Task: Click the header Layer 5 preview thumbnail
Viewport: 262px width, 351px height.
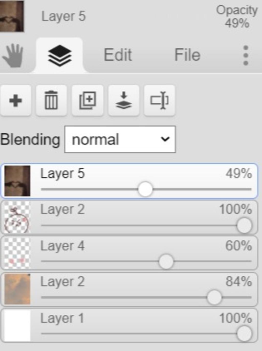Action: pyautogui.click(x=12, y=16)
